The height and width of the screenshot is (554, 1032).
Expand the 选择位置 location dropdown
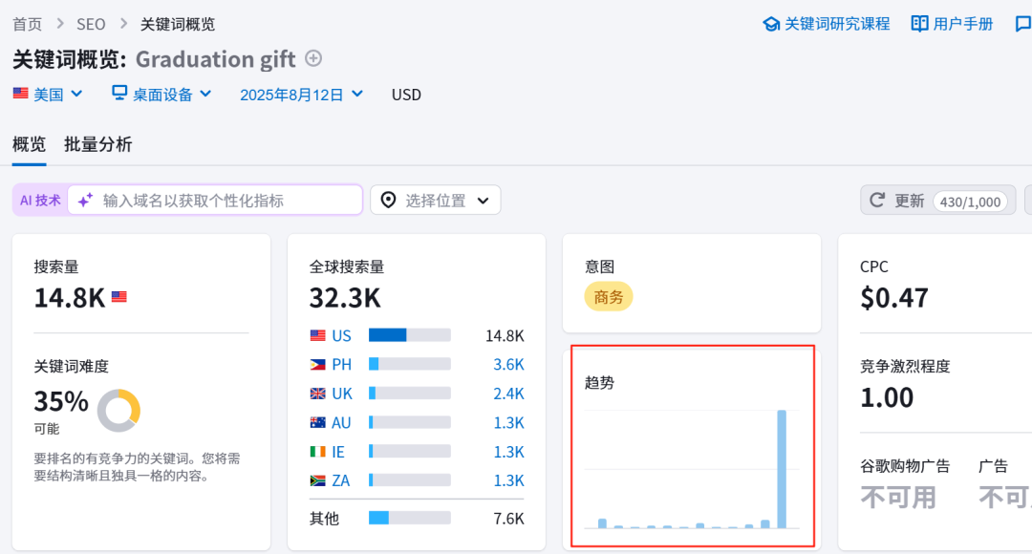coord(436,200)
